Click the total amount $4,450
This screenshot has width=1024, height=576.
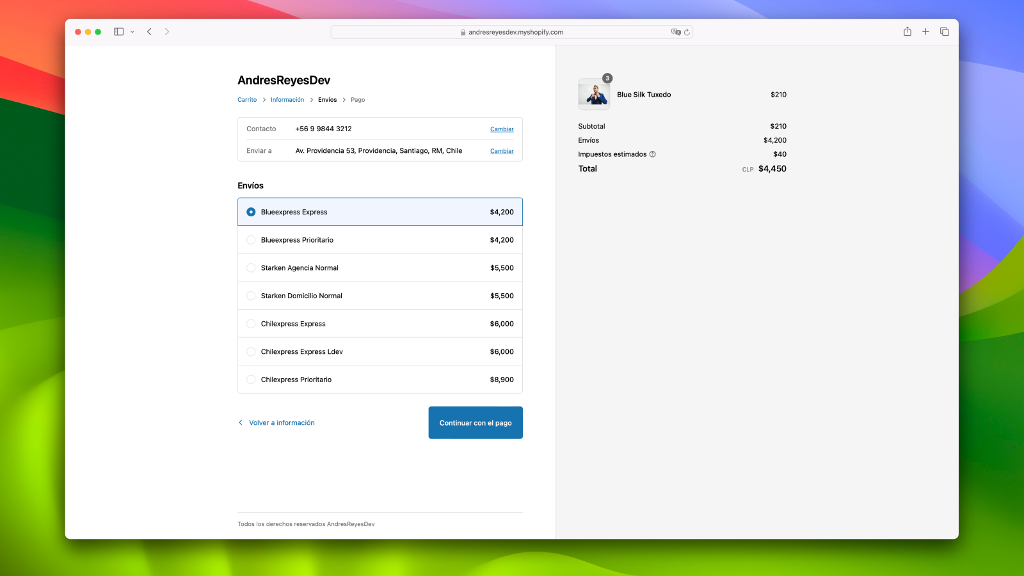(772, 169)
